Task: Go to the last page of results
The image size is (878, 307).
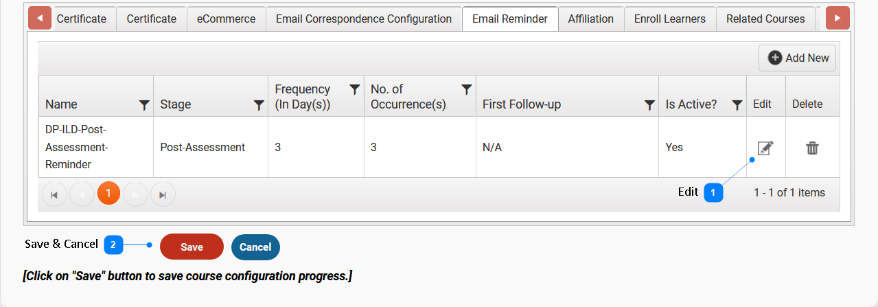Action: point(163,194)
